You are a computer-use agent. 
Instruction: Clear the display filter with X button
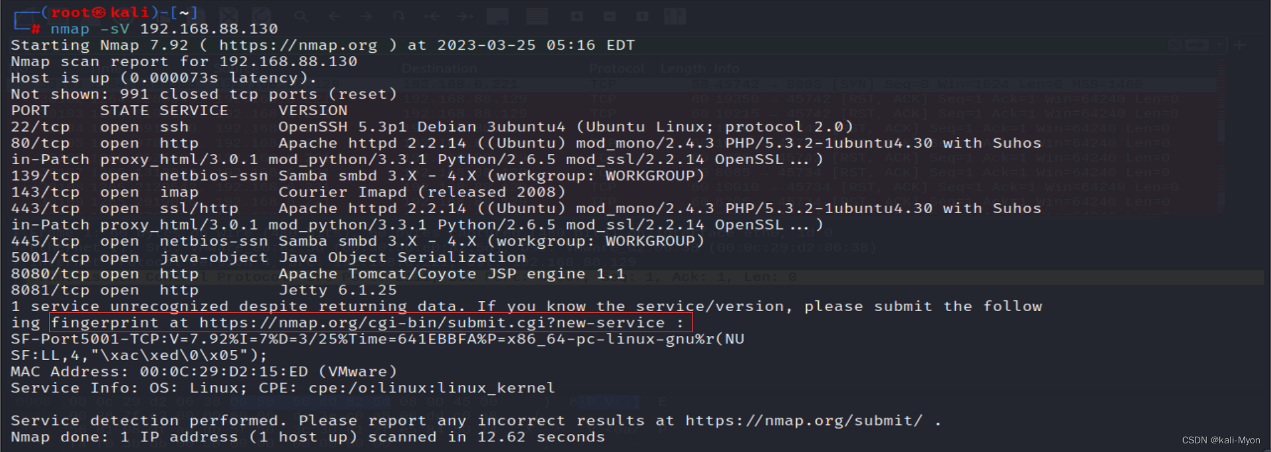coord(1176,45)
